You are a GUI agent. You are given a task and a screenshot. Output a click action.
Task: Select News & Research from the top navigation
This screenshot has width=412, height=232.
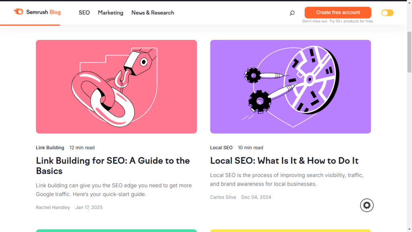pyautogui.click(x=152, y=12)
